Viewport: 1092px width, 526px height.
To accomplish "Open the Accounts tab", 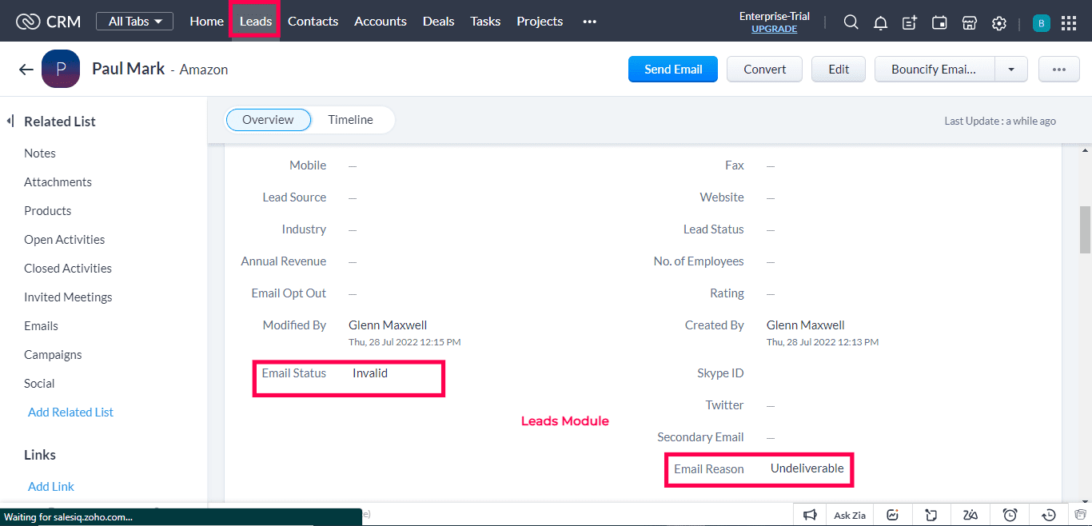I will 381,22.
